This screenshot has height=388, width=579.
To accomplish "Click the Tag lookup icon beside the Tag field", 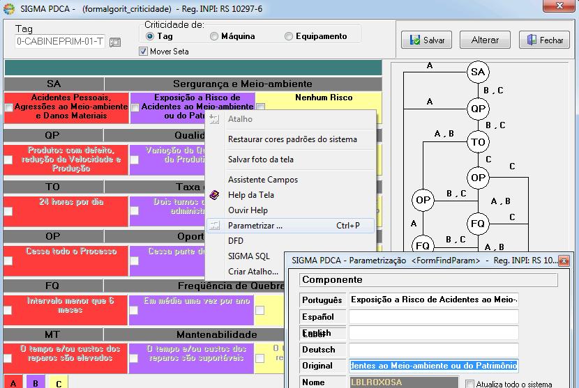I will point(115,42).
